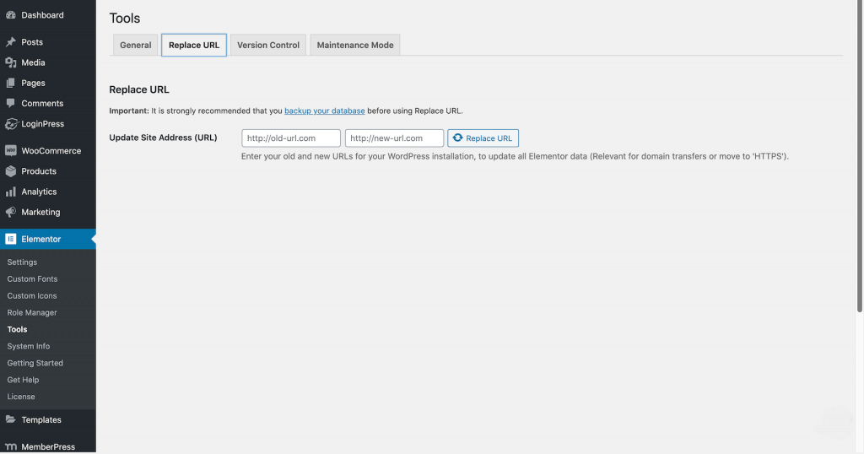Open Custom Fonts under Elementor
Viewport: 864px width, 454px height.
(x=32, y=278)
